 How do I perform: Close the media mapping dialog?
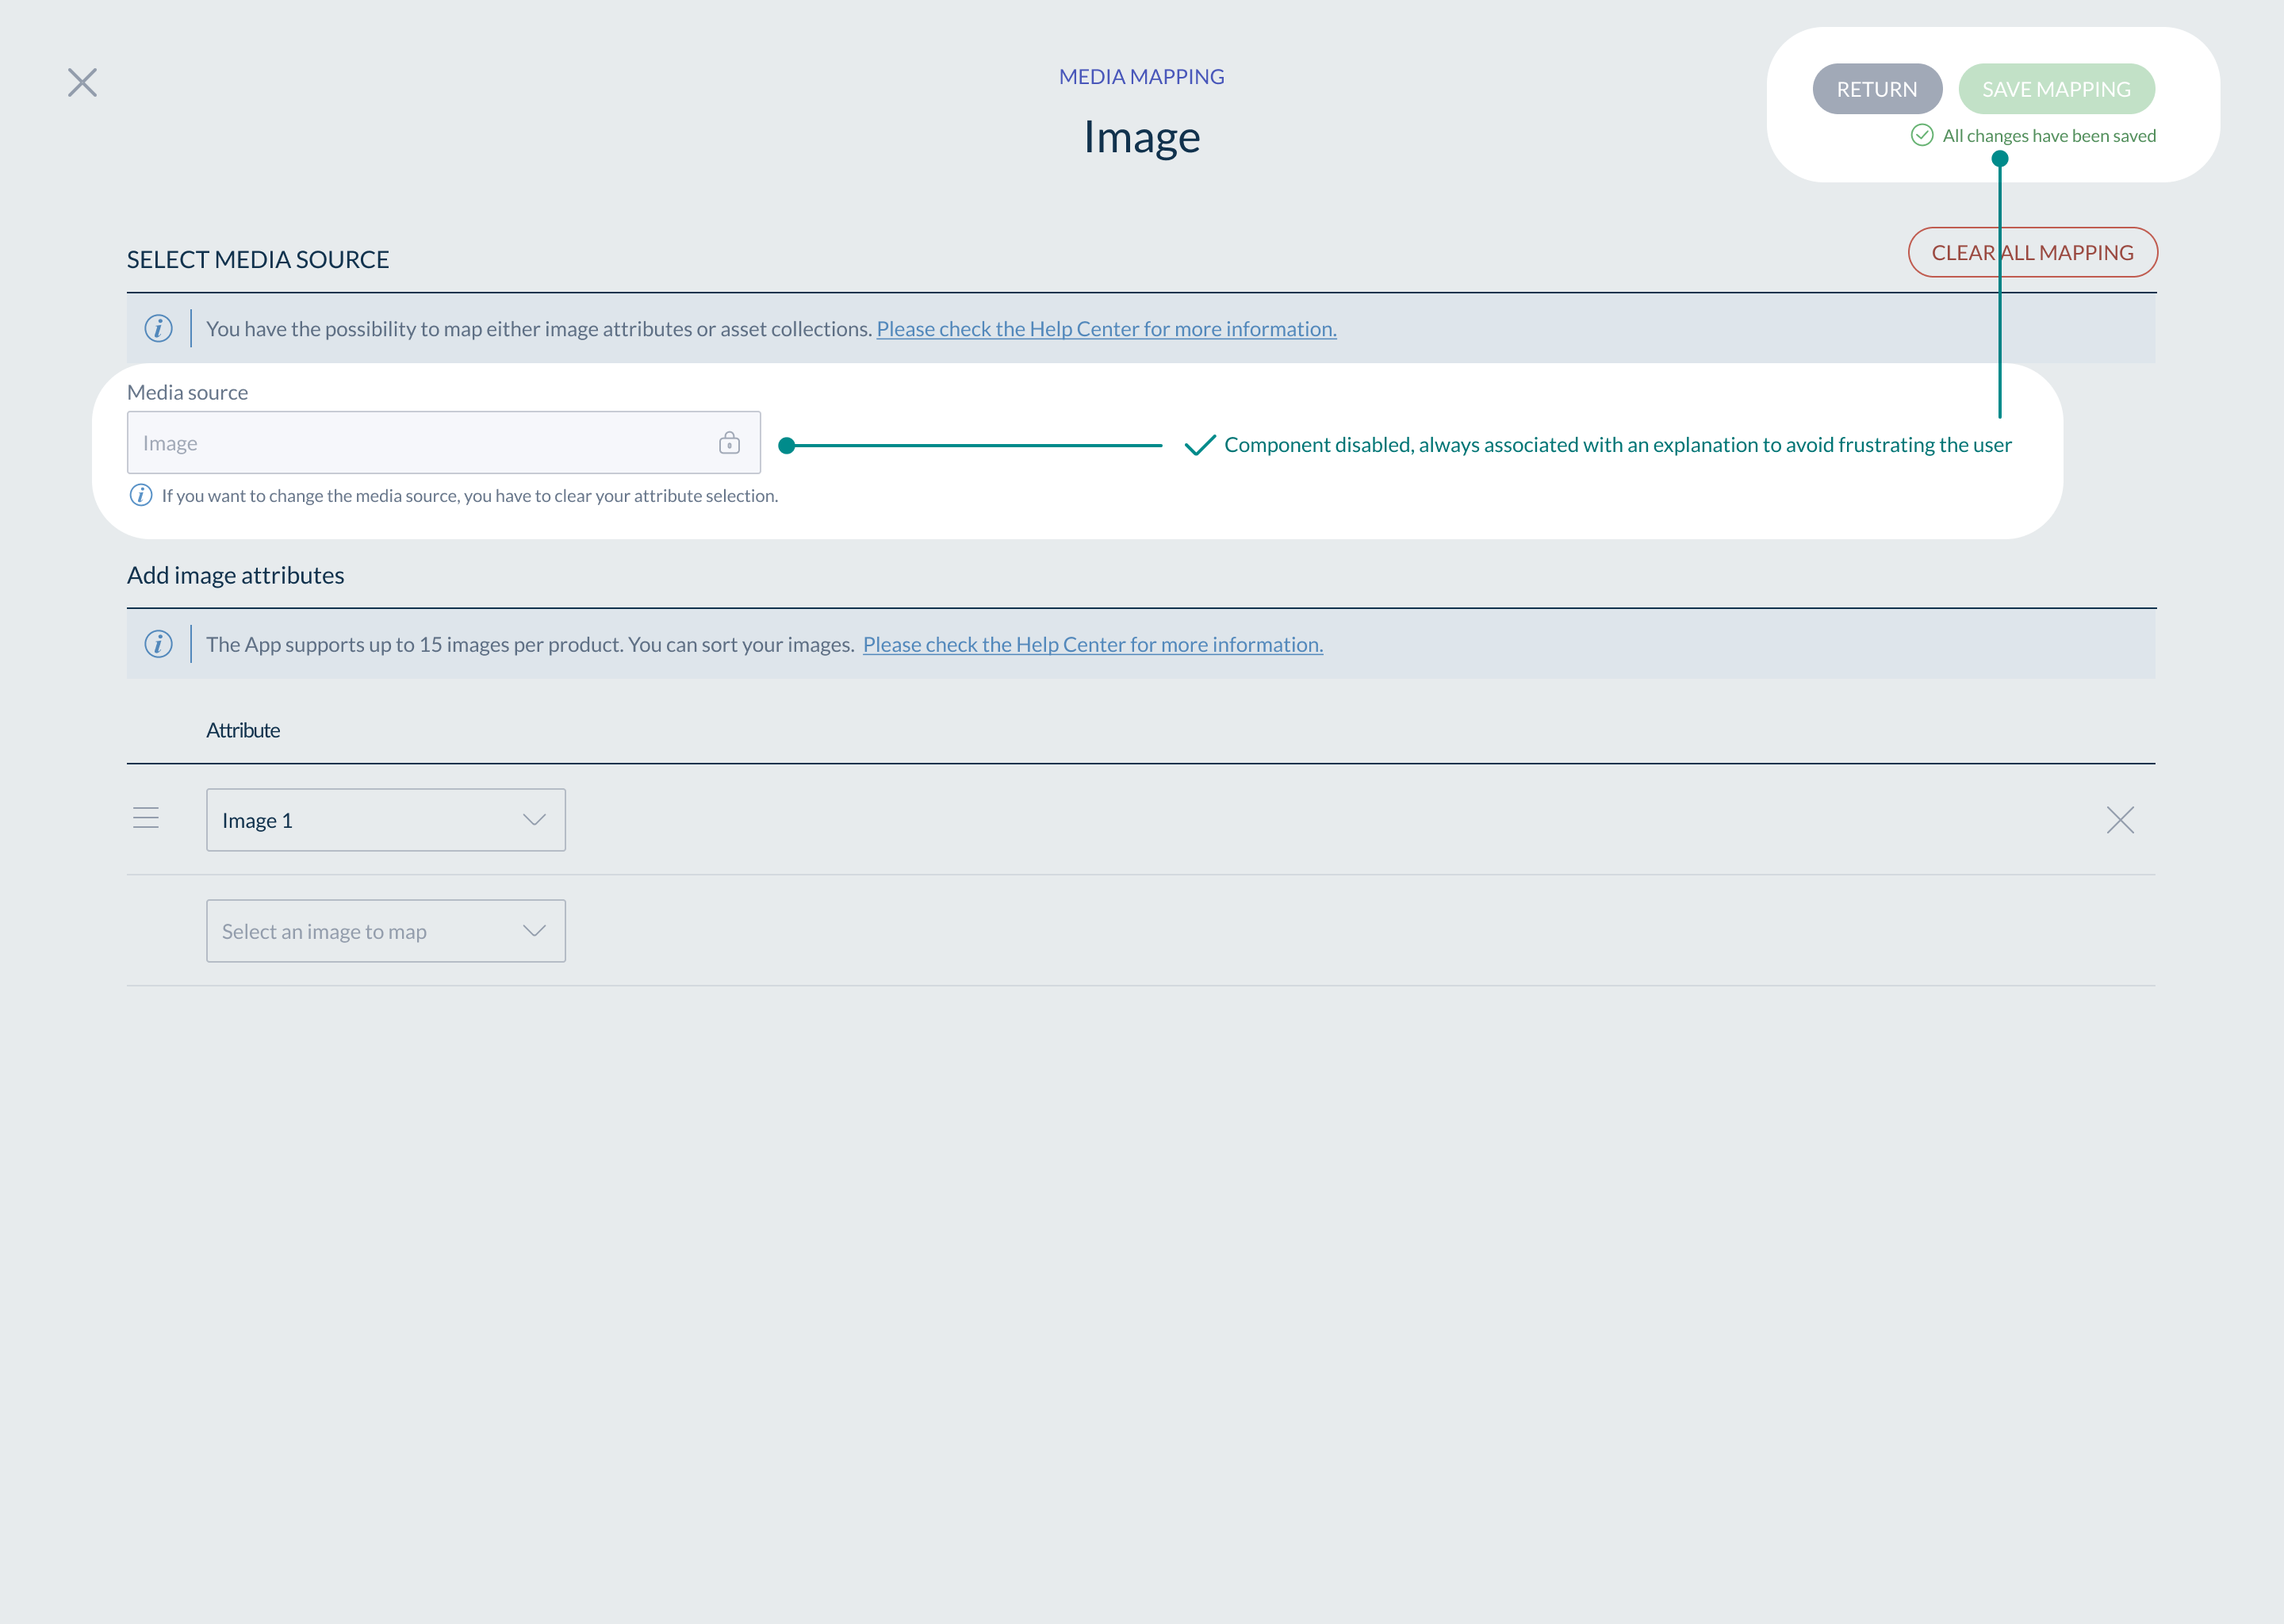pyautogui.click(x=82, y=82)
